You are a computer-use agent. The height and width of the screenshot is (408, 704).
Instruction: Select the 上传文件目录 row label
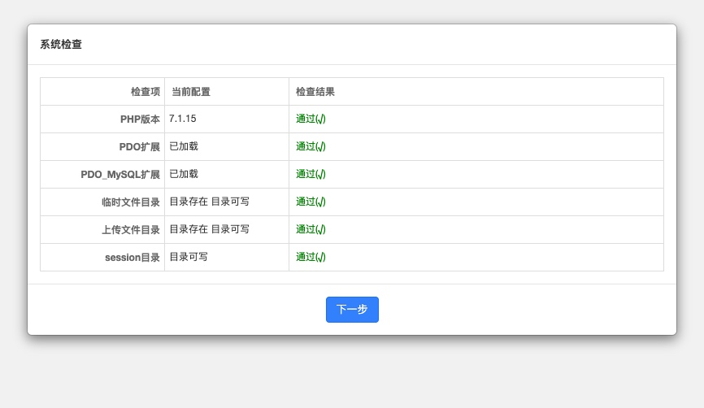[x=130, y=230]
